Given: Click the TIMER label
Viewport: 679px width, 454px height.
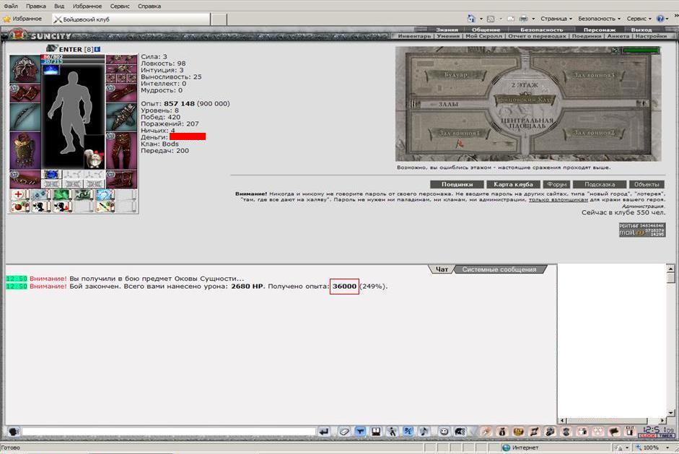Looking at the screenshot, I should 666,436.
